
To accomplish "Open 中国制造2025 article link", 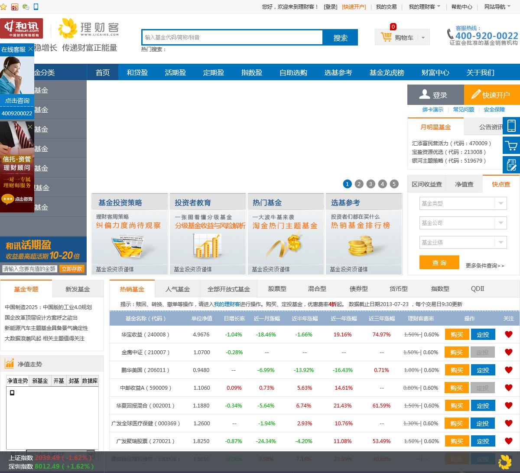I will [48, 307].
